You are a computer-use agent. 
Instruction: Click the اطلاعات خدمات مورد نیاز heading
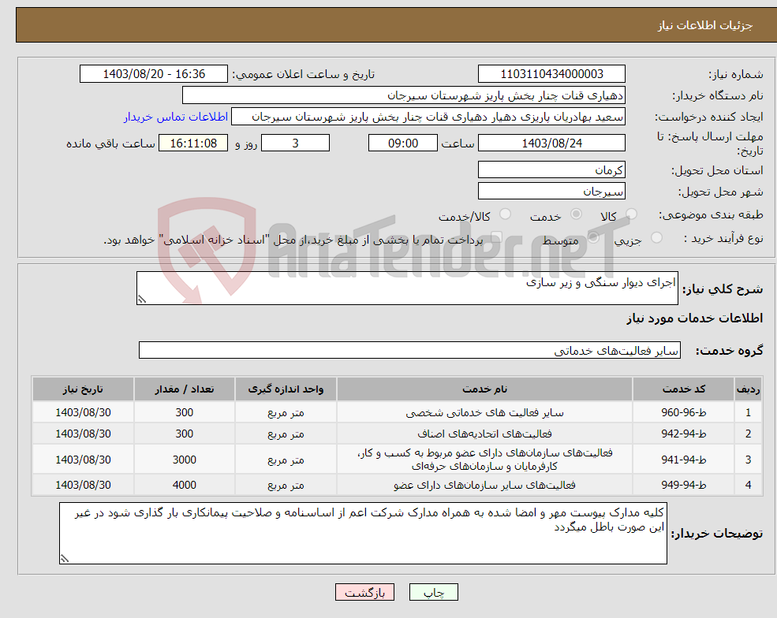point(695,318)
